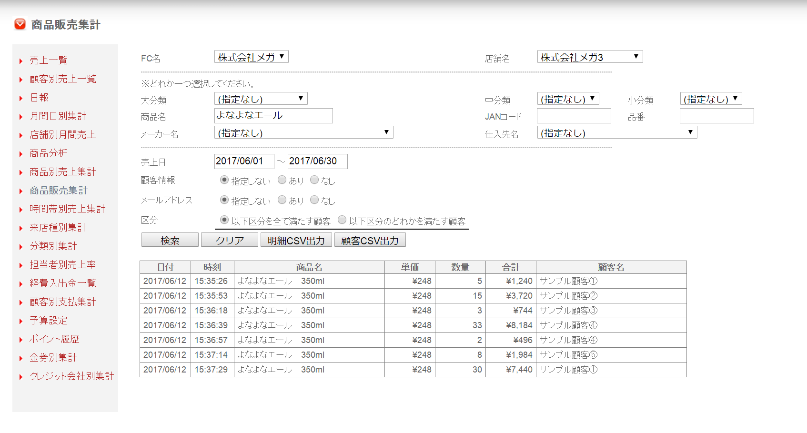Open the 大分類 dropdown

[x=261, y=99]
